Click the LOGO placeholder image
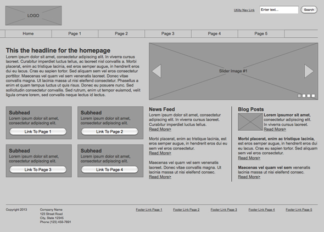 [x=33, y=16]
